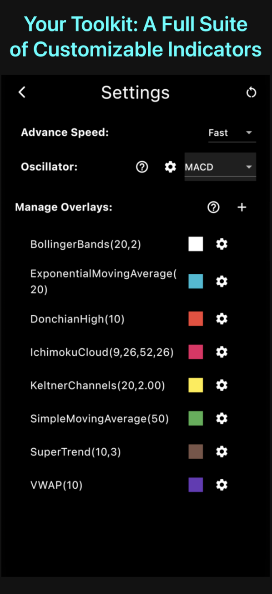Open settings for IchimokuCloud overlay
This screenshot has width=272, height=594.
click(221, 352)
